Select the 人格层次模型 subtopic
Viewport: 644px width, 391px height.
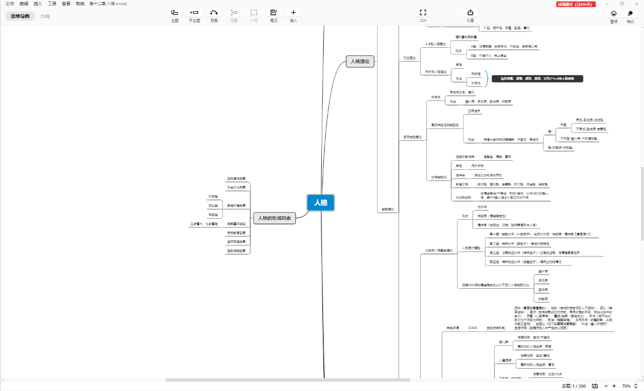tap(471, 248)
